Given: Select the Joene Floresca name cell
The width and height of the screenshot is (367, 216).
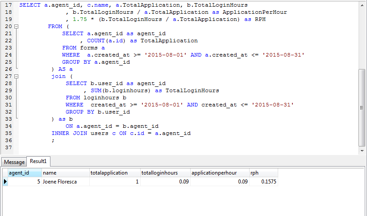Looking at the screenshot, I should click(65, 182).
